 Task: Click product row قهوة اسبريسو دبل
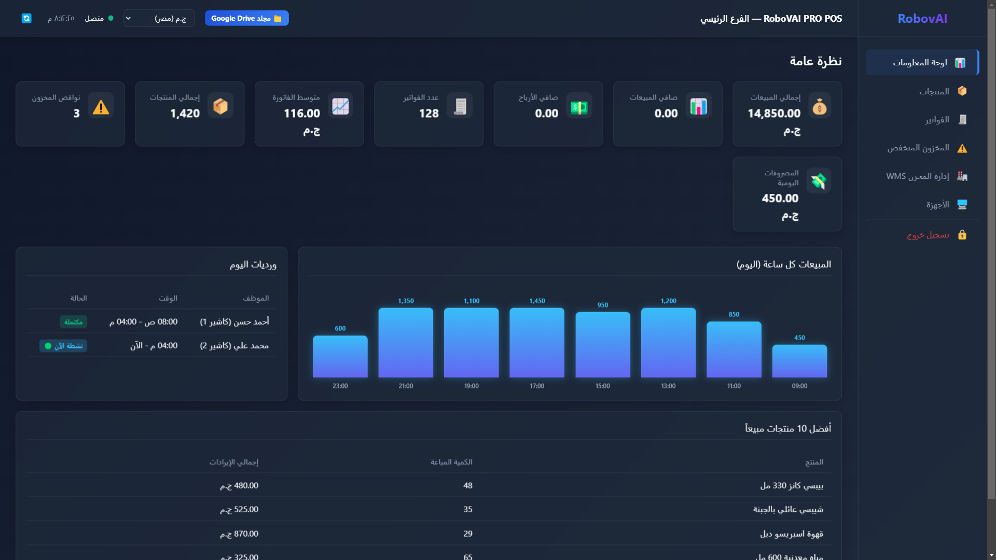(428, 534)
